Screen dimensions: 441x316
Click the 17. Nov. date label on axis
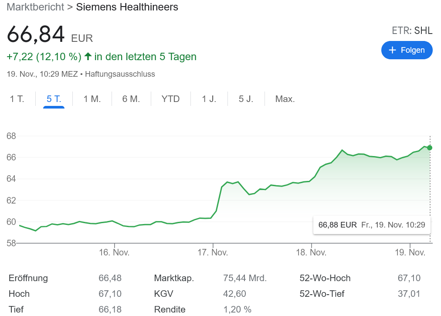pos(213,252)
